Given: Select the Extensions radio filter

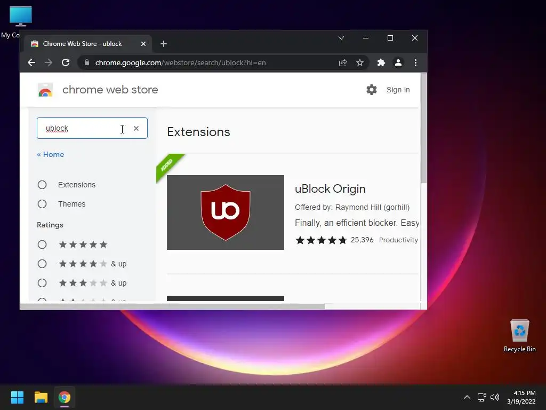Looking at the screenshot, I should coord(42,185).
